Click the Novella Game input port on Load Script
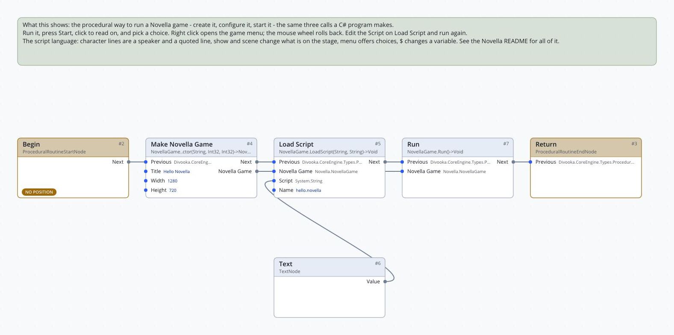 coord(274,171)
